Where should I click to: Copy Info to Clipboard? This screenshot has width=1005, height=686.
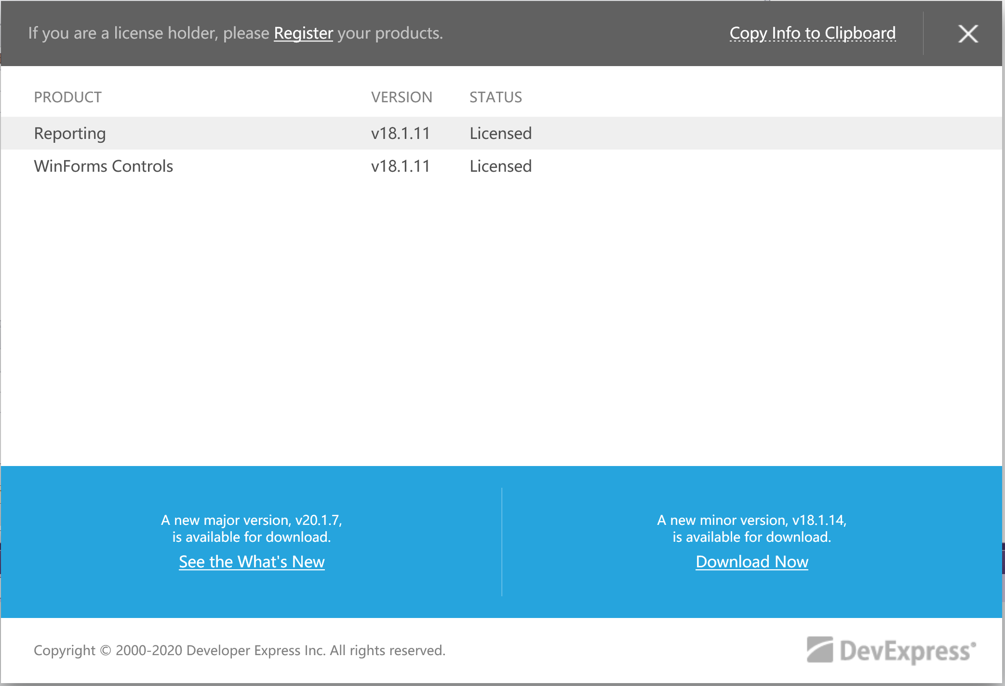[813, 33]
